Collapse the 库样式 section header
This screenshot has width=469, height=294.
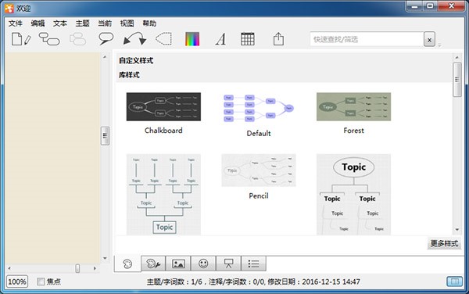coord(129,75)
